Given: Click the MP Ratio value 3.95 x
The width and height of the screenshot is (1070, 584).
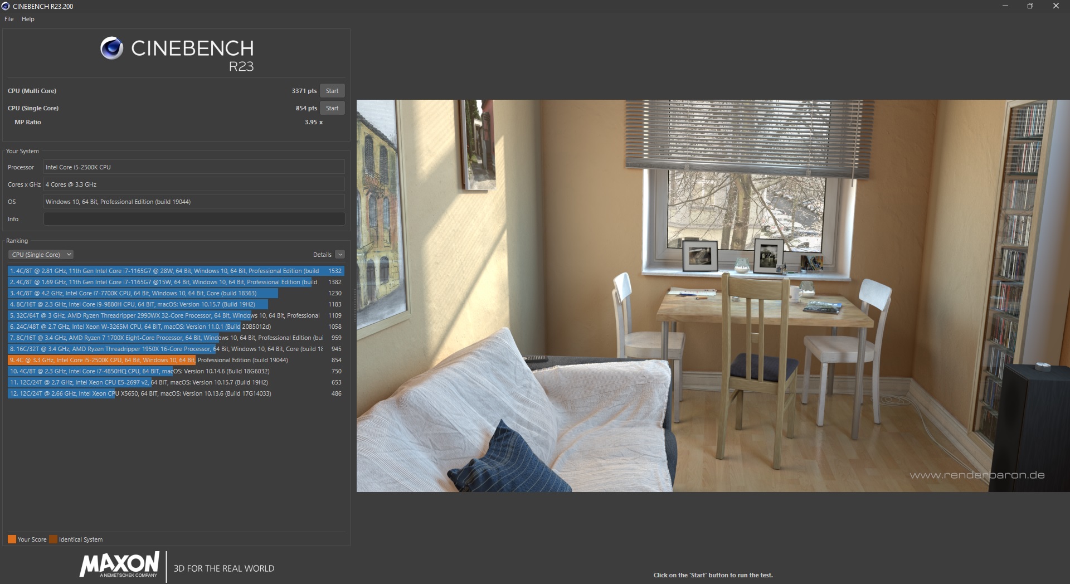Looking at the screenshot, I should pyautogui.click(x=314, y=122).
